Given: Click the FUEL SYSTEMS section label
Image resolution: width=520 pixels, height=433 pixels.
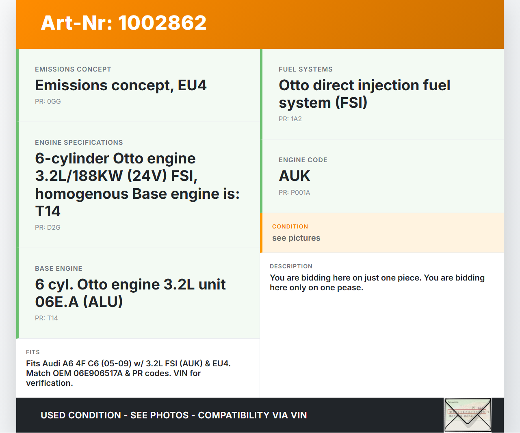Looking at the screenshot, I should [305, 70].
